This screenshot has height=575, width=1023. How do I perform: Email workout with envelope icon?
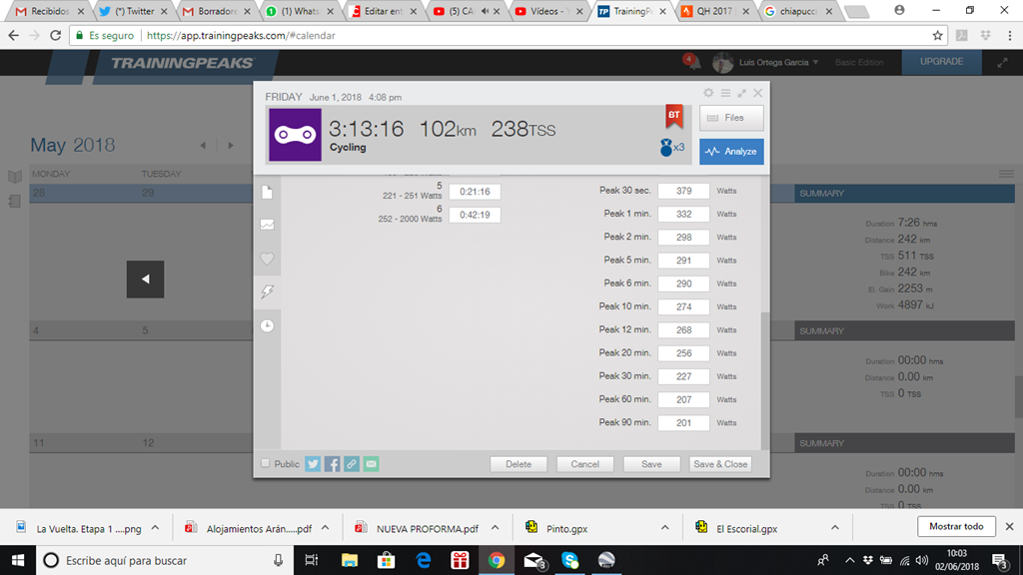tap(371, 464)
